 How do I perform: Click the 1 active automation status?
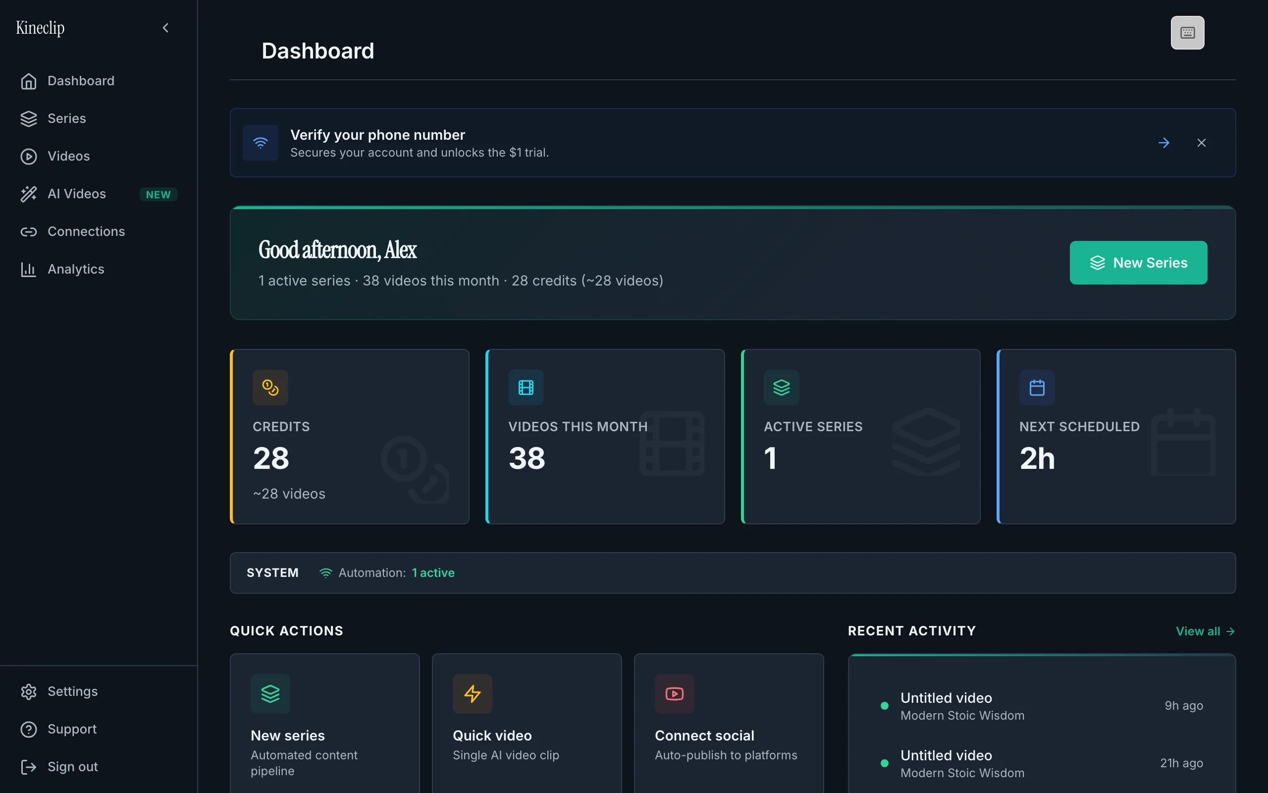(433, 573)
